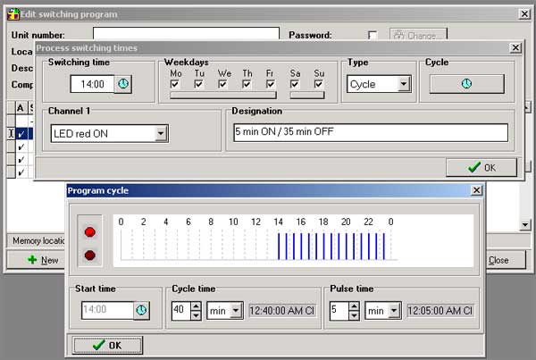Increase Cycle time value with up arrow
The width and height of the screenshot is (536, 360).
(196, 306)
